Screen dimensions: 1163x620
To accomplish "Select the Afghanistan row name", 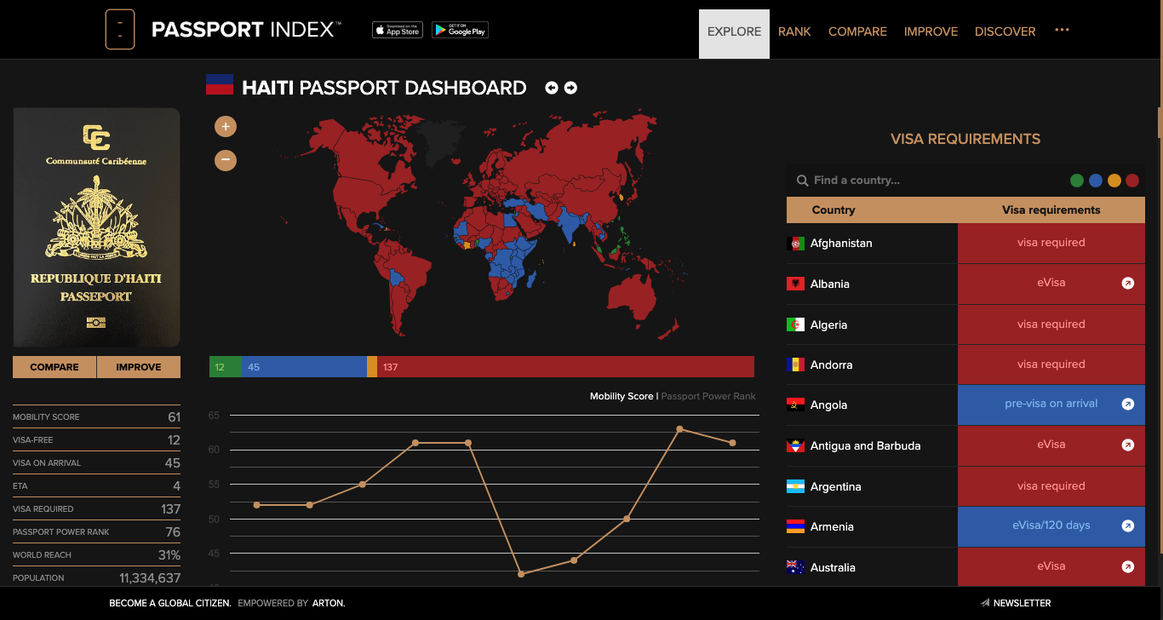I will click(x=841, y=244).
